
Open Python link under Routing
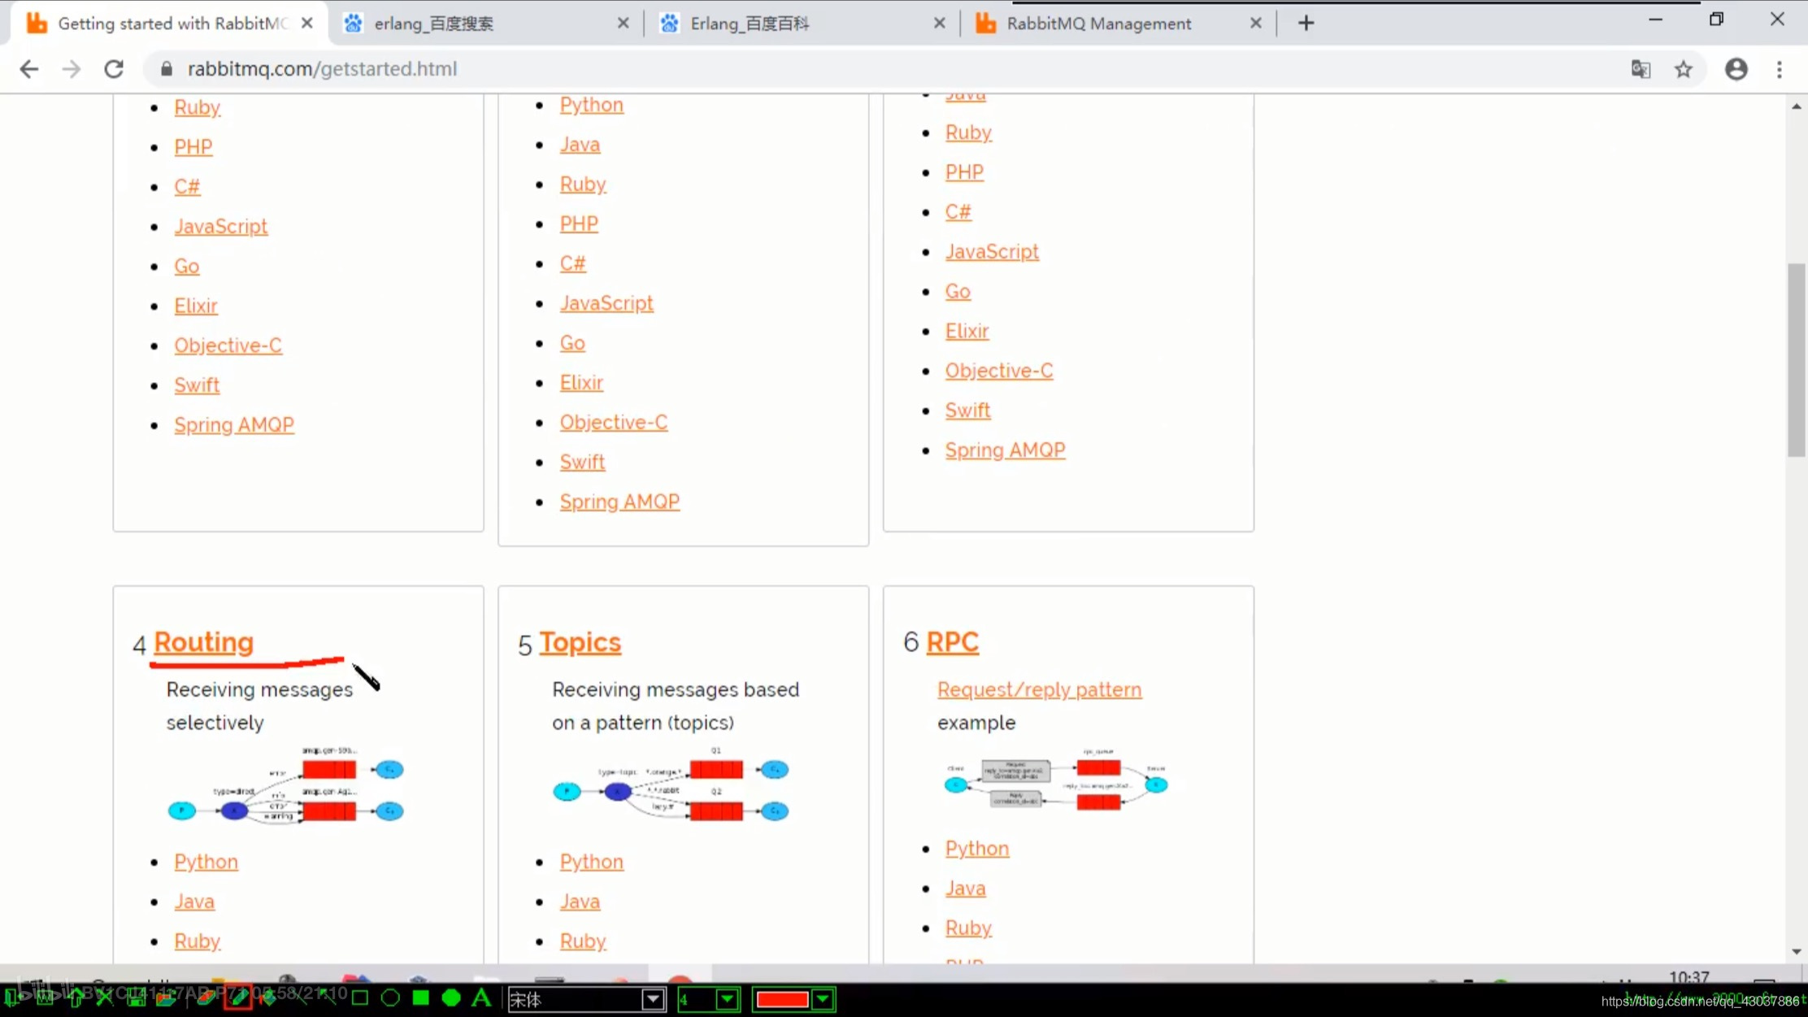click(206, 862)
